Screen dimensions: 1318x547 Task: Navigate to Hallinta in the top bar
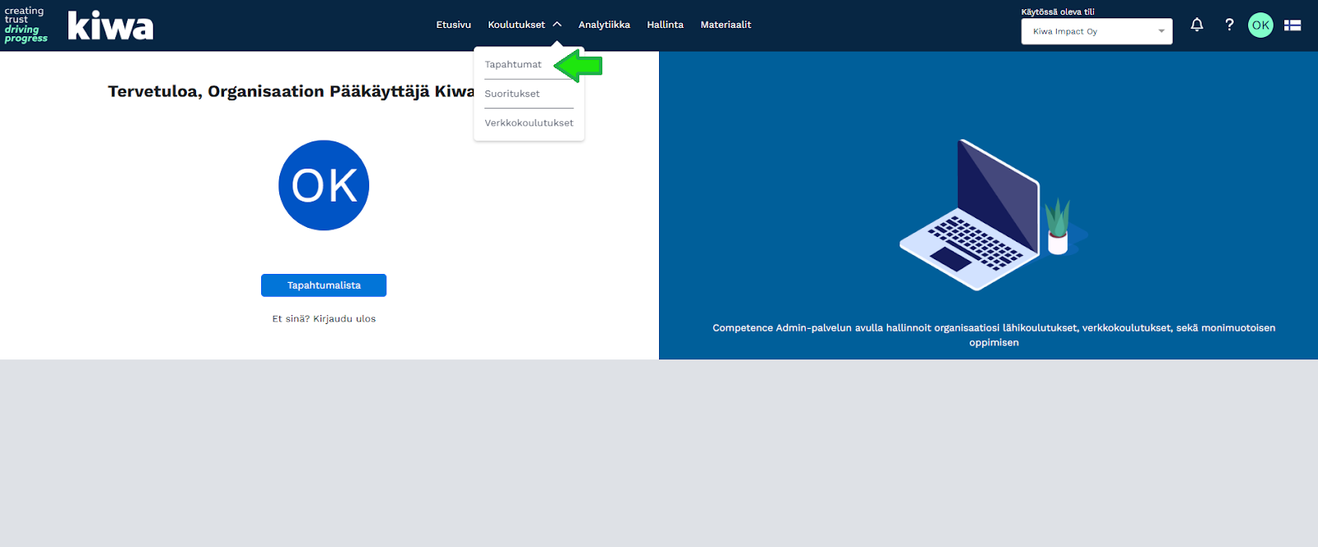tap(665, 25)
